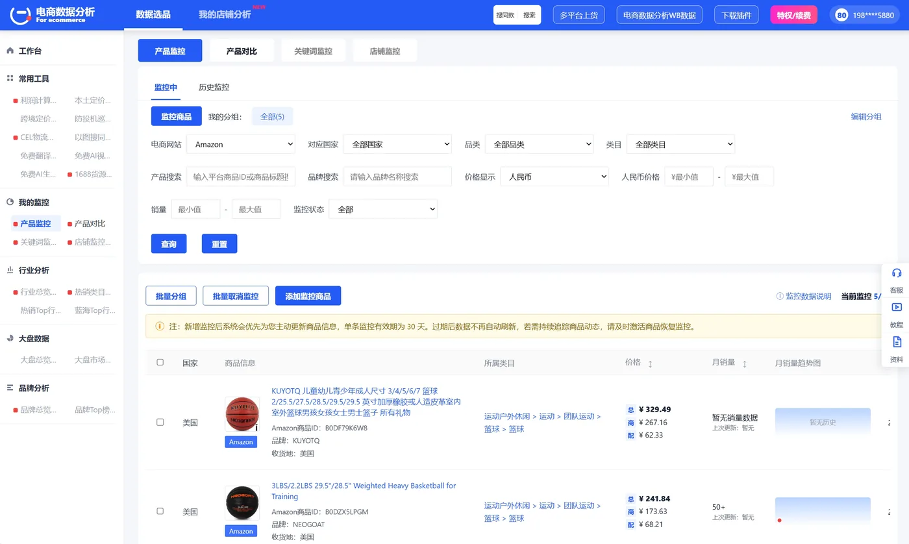Click the 品牌搜索 input field

(x=397, y=177)
